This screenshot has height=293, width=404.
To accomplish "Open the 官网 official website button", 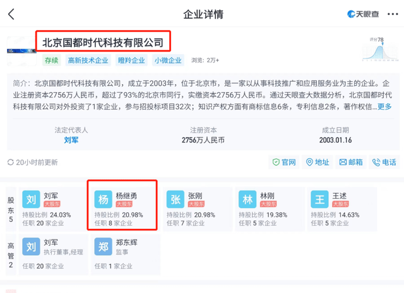I will tap(284, 162).
